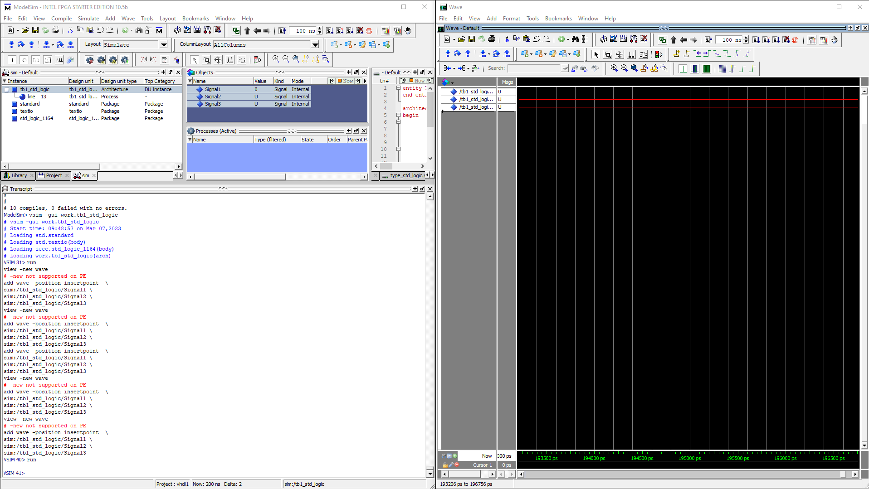Viewport: 869px width, 489px height.
Task: Open the Layout Simulate dropdown
Action: pos(164,44)
